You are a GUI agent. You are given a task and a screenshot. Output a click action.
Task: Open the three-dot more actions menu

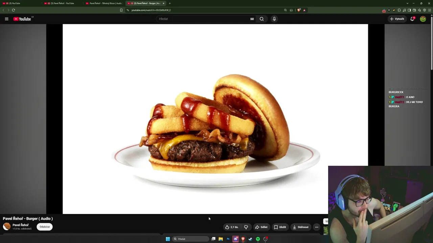[317, 227]
